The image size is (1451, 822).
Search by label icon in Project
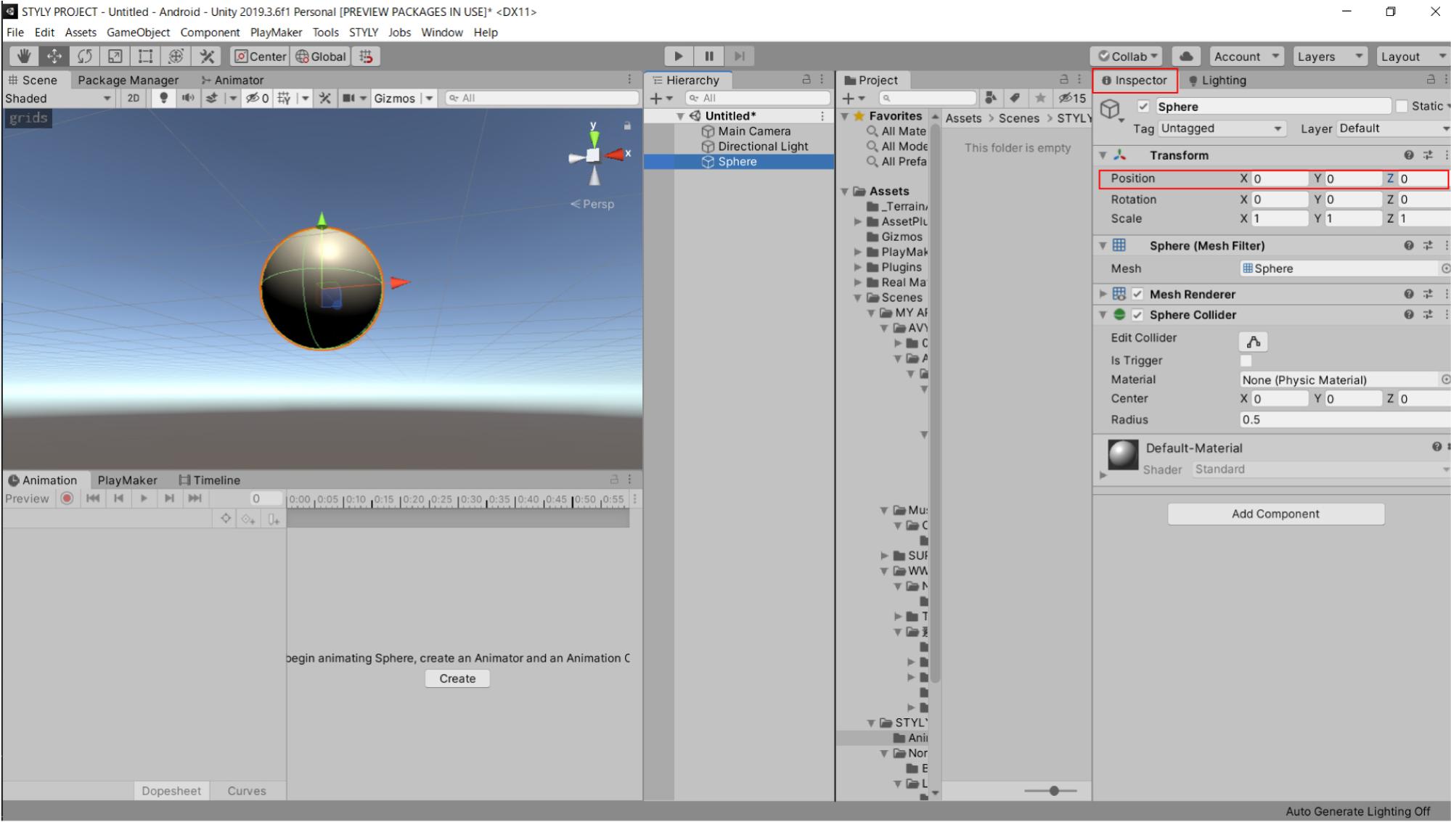1015,98
